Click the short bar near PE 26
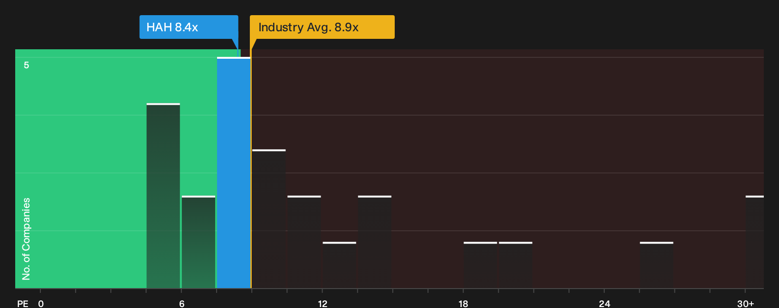This screenshot has width=779, height=308. pos(656,265)
